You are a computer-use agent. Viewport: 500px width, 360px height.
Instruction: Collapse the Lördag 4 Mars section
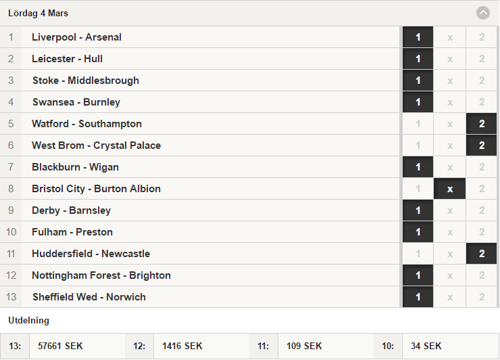(x=483, y=13)
